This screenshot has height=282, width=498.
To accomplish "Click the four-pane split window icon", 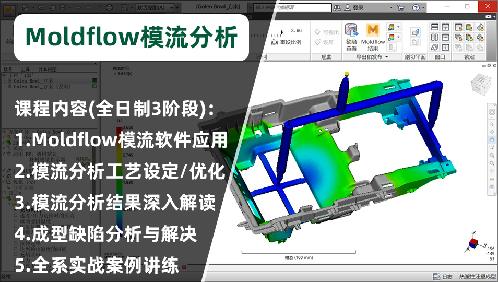I will pyautogui.click(x=445, y=27).
